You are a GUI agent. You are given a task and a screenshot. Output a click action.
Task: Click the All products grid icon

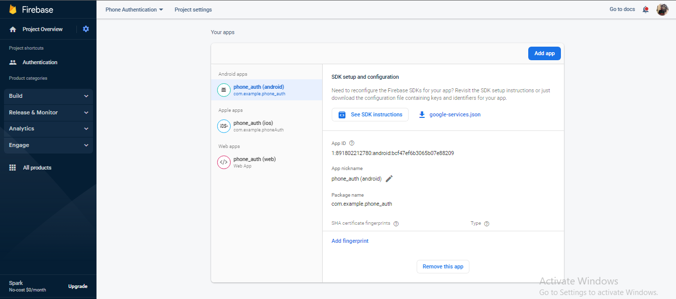coord(13,168)
